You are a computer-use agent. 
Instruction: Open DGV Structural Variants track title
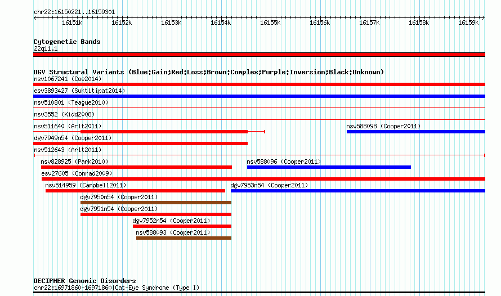click(209, 72)
